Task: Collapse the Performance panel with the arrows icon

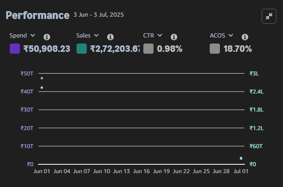Action: pos(269,16)
